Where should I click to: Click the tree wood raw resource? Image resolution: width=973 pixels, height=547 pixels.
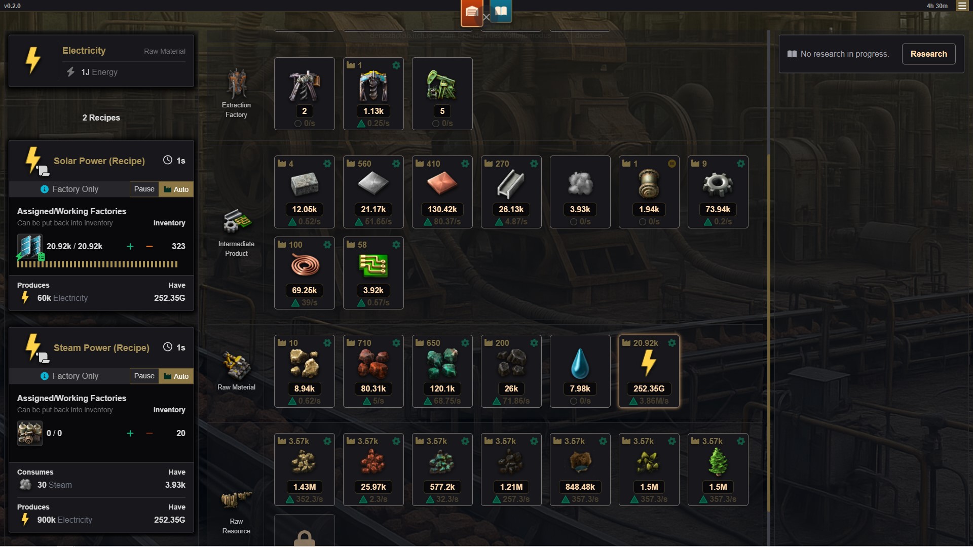tap(718, 470)
